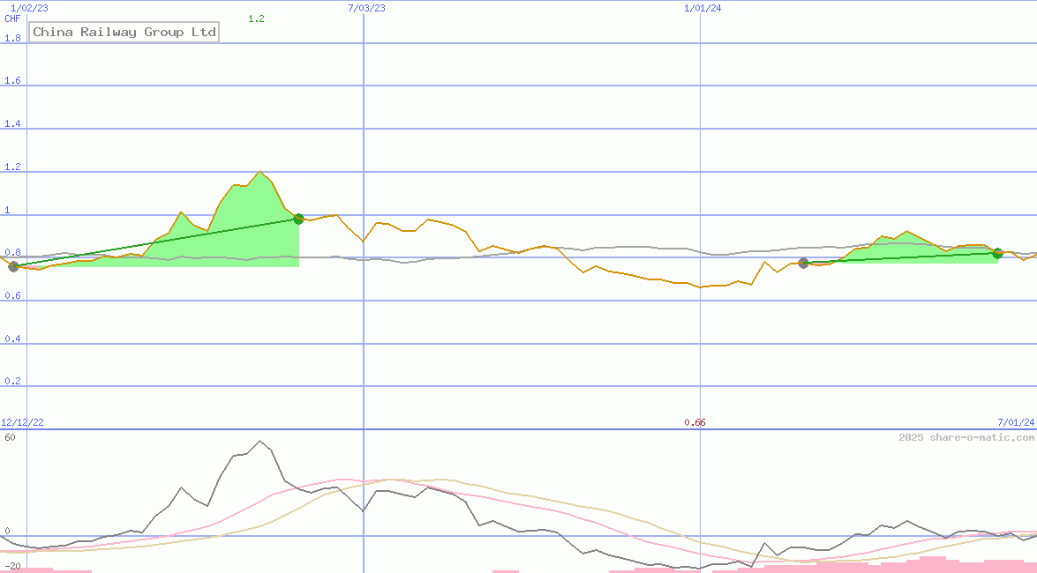Click the orange price line at its highest peak
Viewport: 1037px width, 573px height.
(x=259, y=171)
